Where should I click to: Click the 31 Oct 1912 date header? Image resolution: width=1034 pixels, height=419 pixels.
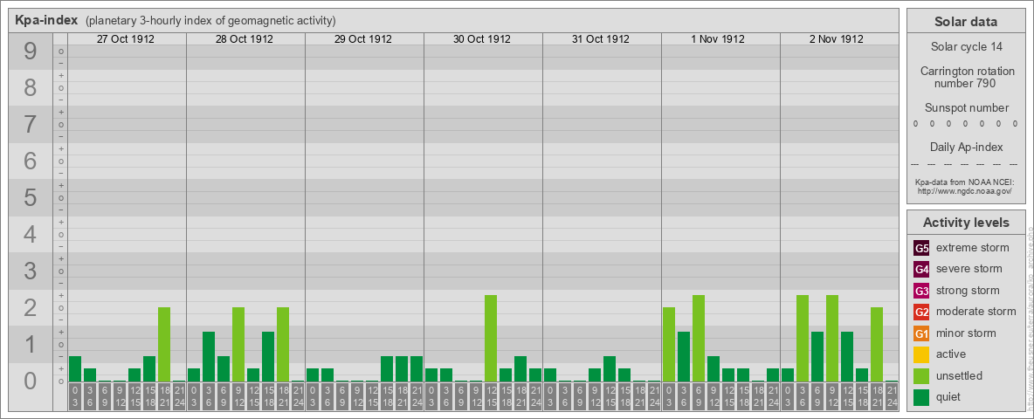(x=600, y=39)
